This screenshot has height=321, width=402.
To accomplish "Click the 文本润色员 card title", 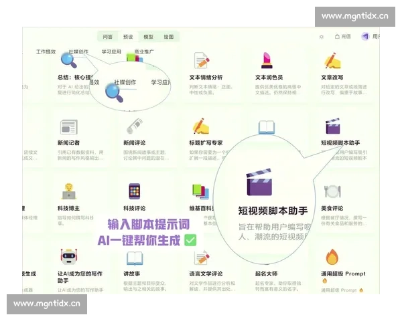I will tap(269, 78).
